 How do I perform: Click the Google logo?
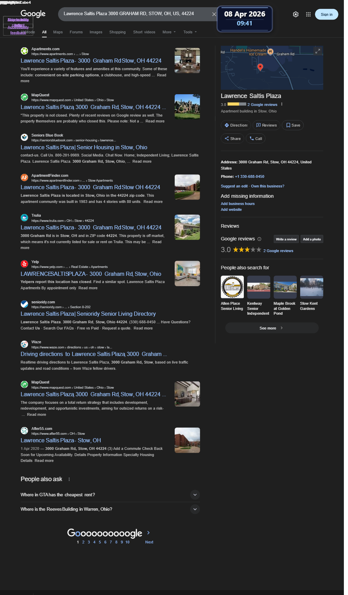pos(33,14)
